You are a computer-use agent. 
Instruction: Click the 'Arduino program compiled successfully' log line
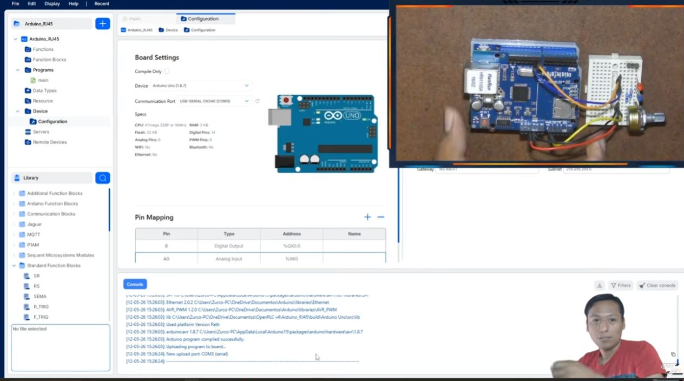coord(185,339)
